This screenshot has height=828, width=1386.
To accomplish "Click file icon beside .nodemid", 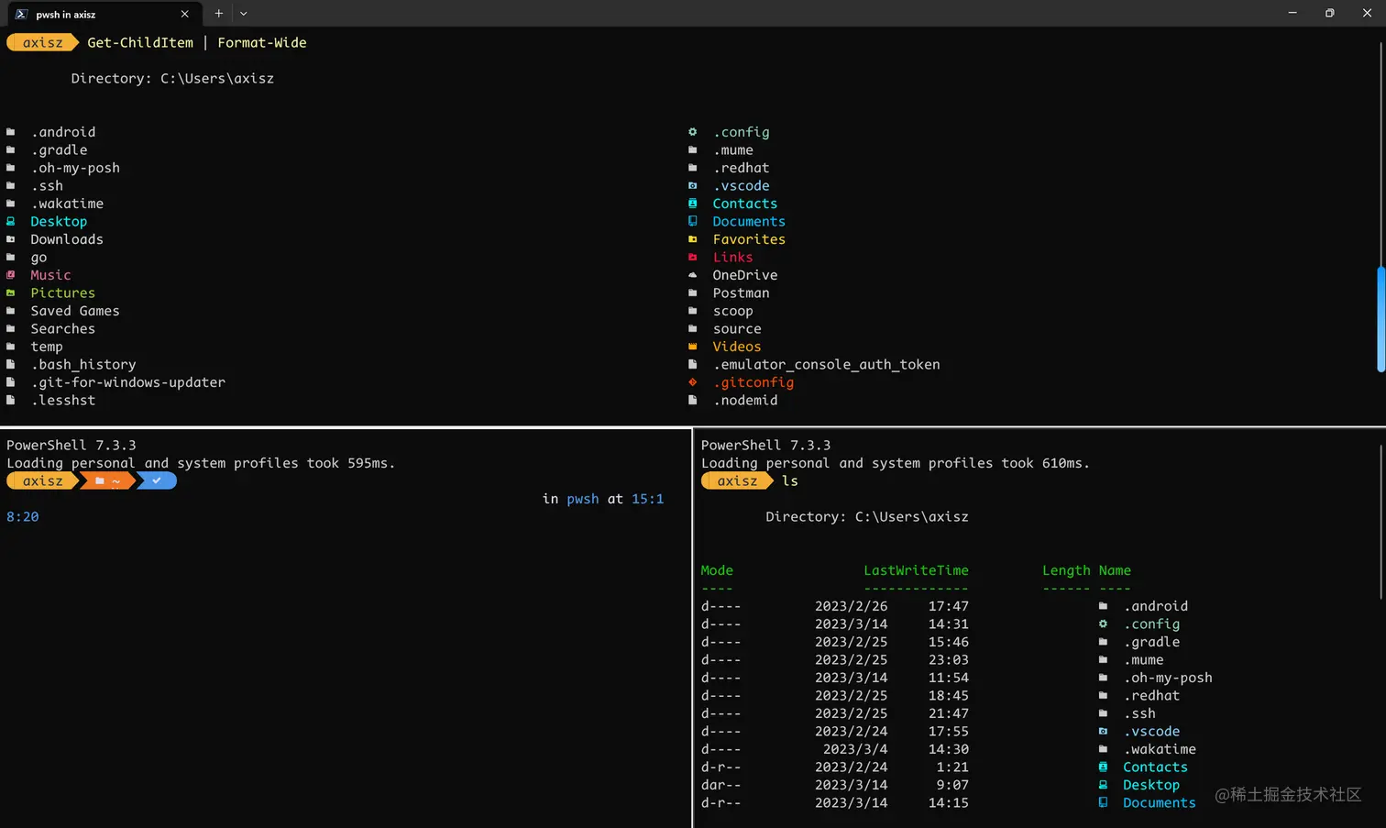I will pyautogui.click(x=693, y=400).
